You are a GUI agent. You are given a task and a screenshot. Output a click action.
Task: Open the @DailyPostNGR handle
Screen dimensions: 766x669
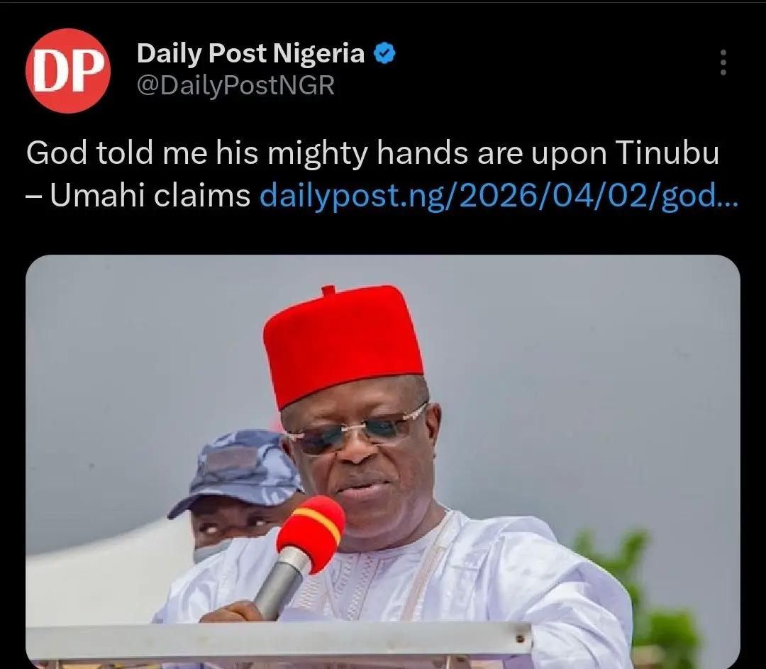coord(235,86)
